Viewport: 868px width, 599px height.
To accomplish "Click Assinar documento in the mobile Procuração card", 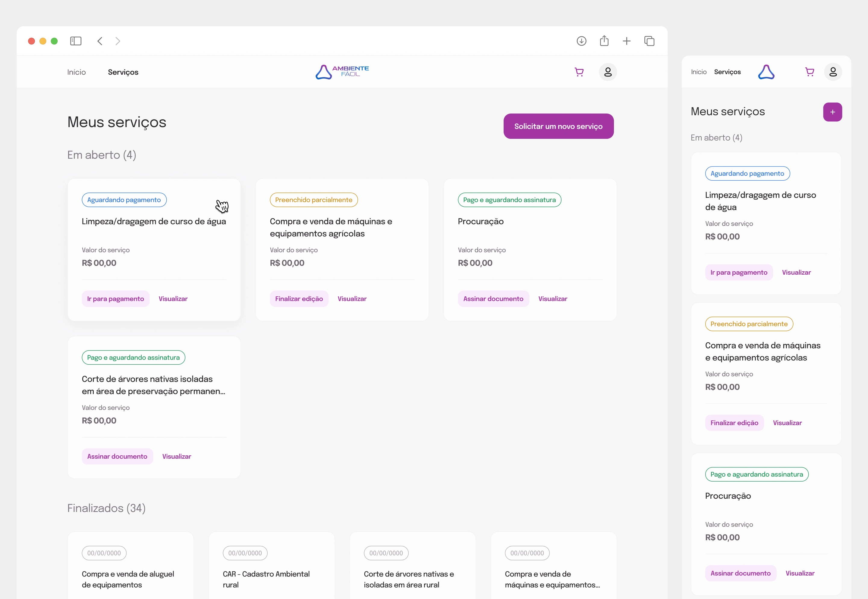I will click(741, 573).
